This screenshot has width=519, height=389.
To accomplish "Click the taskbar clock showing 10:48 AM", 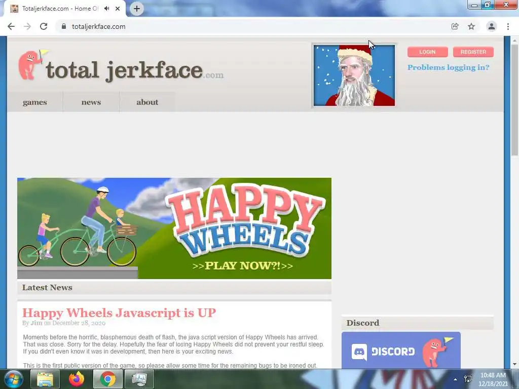I will pyautogui.click(x=493, y=379).
